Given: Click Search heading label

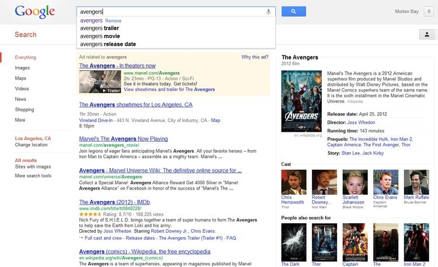Looking at the screenshot, I should coord(26,34).
